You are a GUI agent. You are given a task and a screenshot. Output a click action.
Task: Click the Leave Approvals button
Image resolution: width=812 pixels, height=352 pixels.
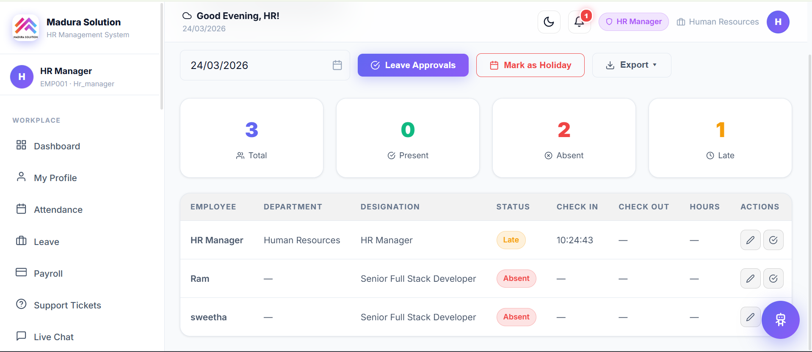coord(413,65)
